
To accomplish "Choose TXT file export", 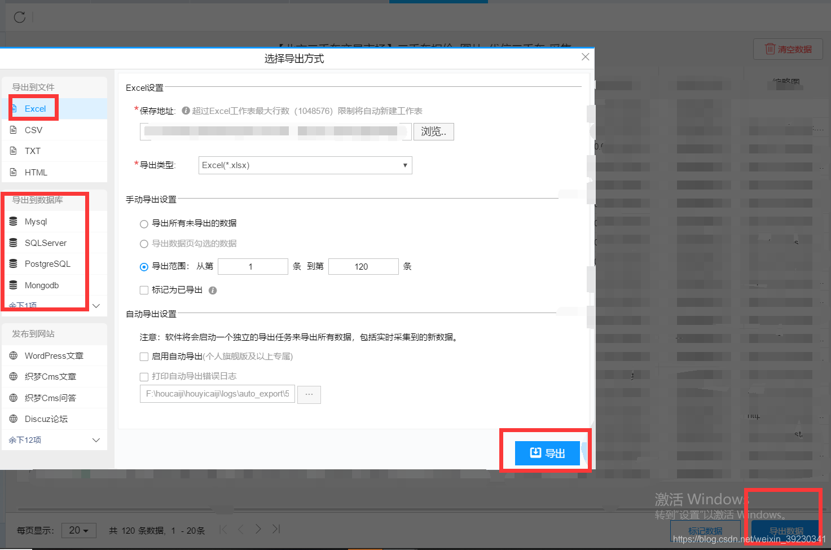I will (x=54, y=151).
